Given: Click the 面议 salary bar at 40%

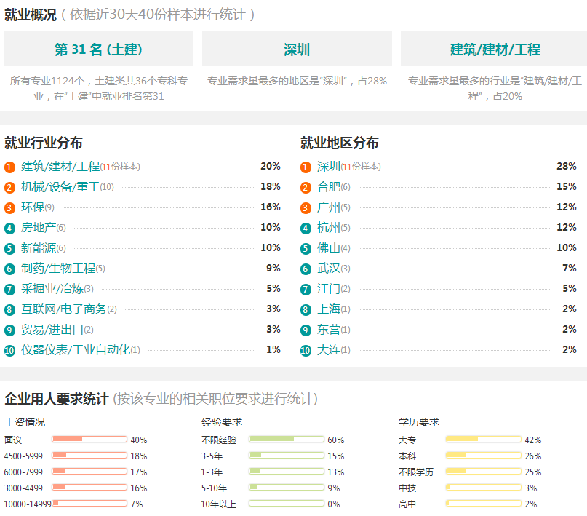Looking at the screenshot, I should (x=89, y=440).
